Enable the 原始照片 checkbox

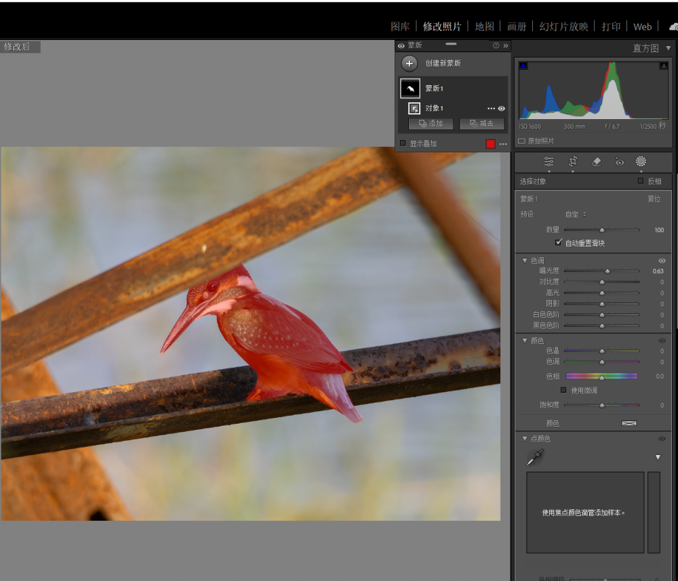(521, 141)
